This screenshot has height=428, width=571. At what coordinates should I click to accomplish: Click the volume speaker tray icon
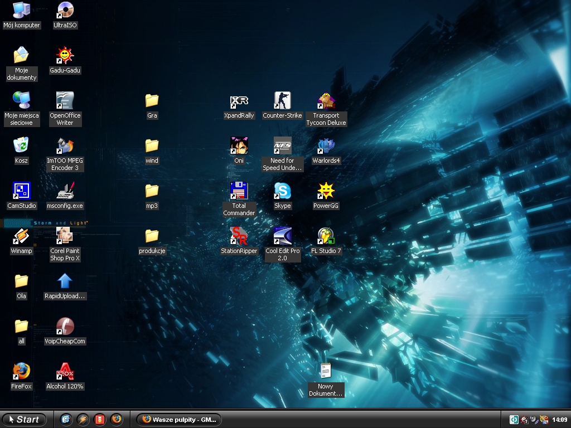point(534,420)
